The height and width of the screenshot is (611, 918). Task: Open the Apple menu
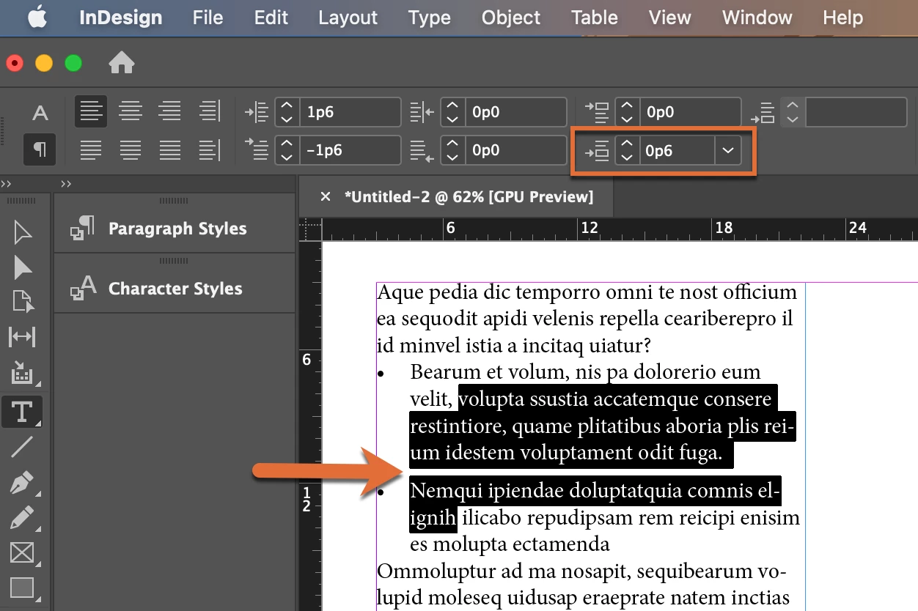(37, 17)
